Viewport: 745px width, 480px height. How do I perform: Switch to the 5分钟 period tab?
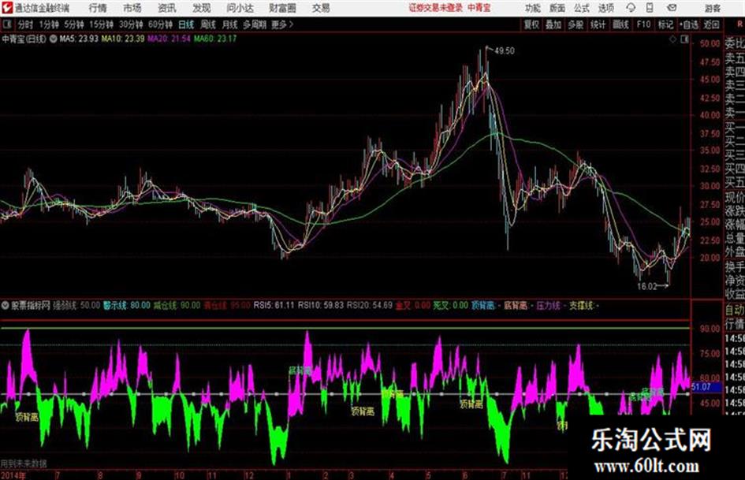73,24
